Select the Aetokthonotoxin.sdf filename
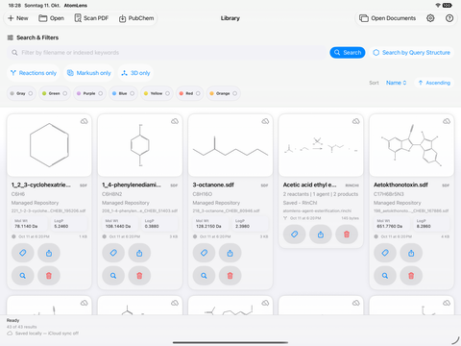 click(x=400, y=185)
